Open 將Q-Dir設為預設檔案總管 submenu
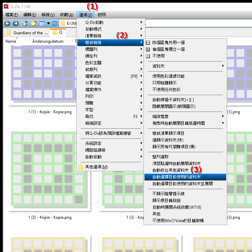Image resolution: width=252 pixels, height=252 pixels. click(x=111, y=133)
